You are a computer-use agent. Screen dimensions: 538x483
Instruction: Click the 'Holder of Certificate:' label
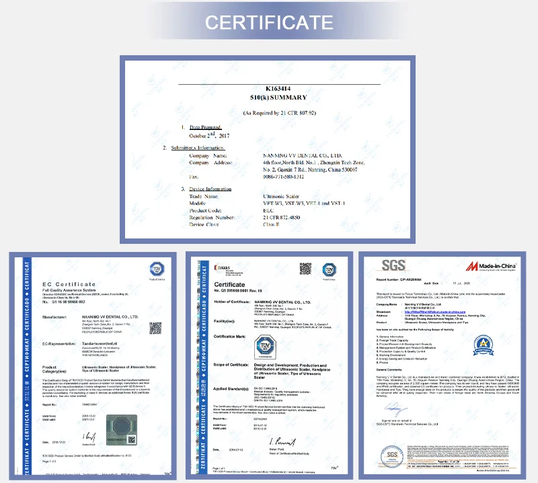point(232,302)
